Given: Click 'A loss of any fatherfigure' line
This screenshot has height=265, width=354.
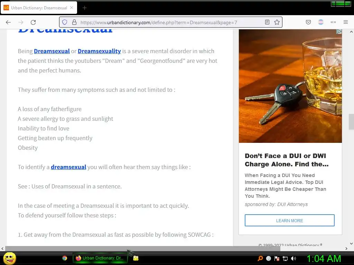Looking at the screenshot, I should coord(50,109).
